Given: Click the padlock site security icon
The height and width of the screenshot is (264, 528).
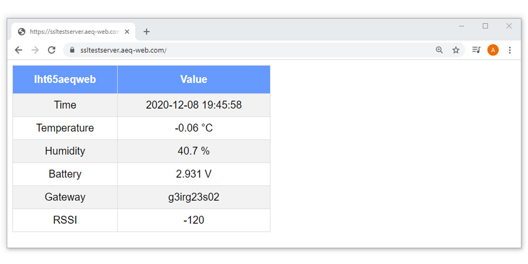Looking at the screenshot, I should coord(72,50).
